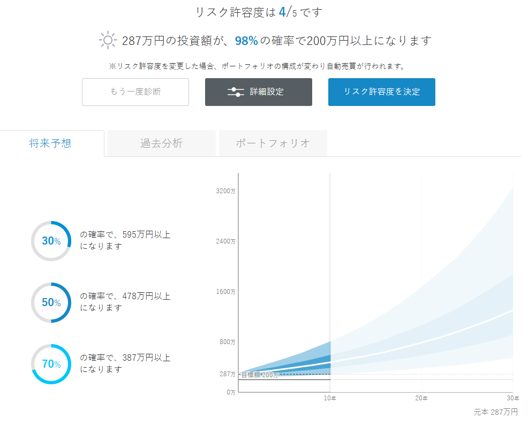The width and height of the screenshot is (528, 426).
Task: Click the 0万 axis label
Action: click(x=231, y=392)
